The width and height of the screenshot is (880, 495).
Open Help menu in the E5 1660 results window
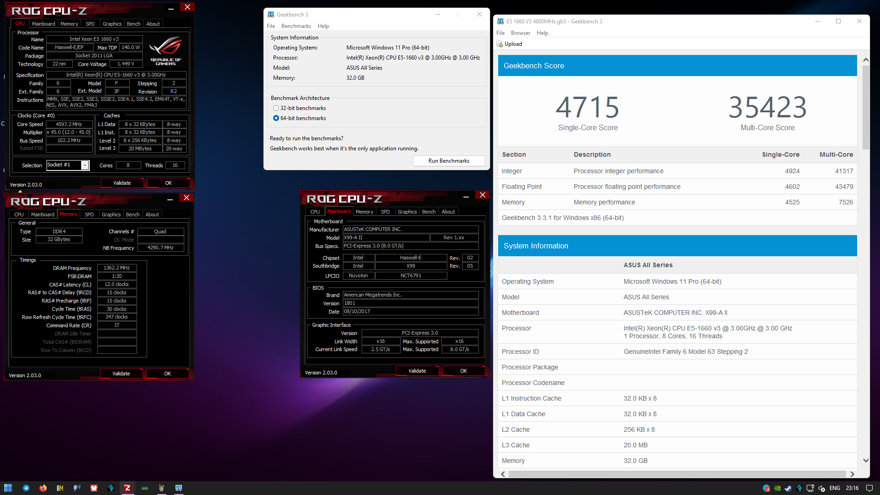pos(542,33)
